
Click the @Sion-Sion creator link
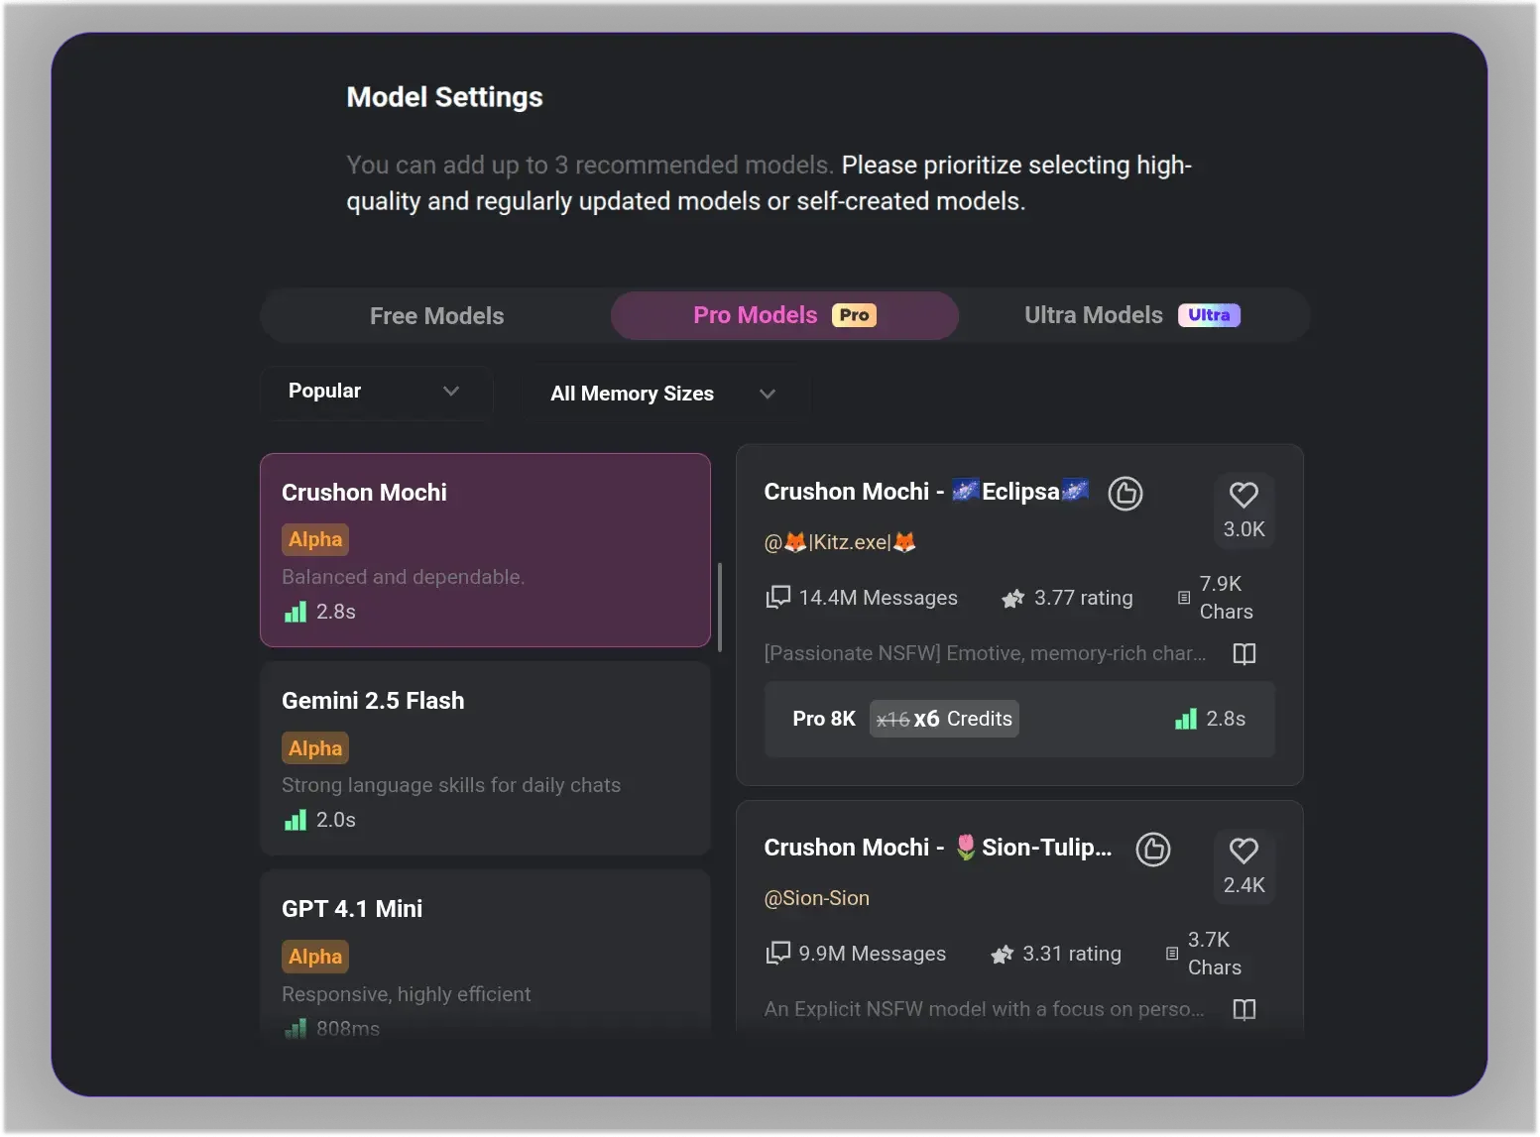point(817,898)
